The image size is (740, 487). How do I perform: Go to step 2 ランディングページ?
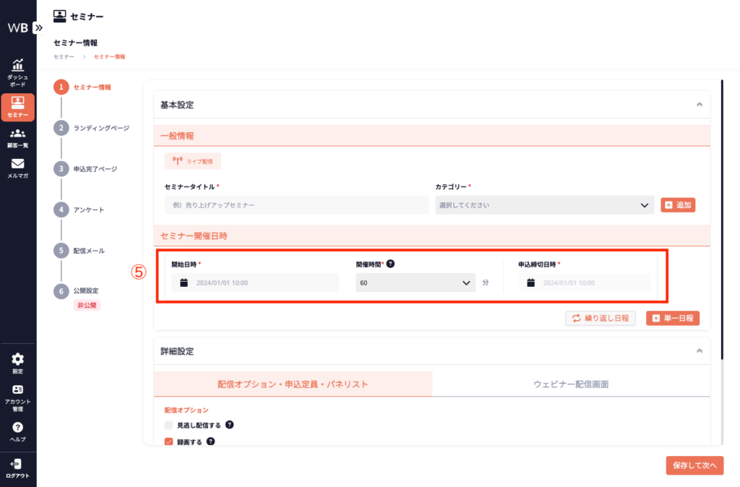pos(100,128)
